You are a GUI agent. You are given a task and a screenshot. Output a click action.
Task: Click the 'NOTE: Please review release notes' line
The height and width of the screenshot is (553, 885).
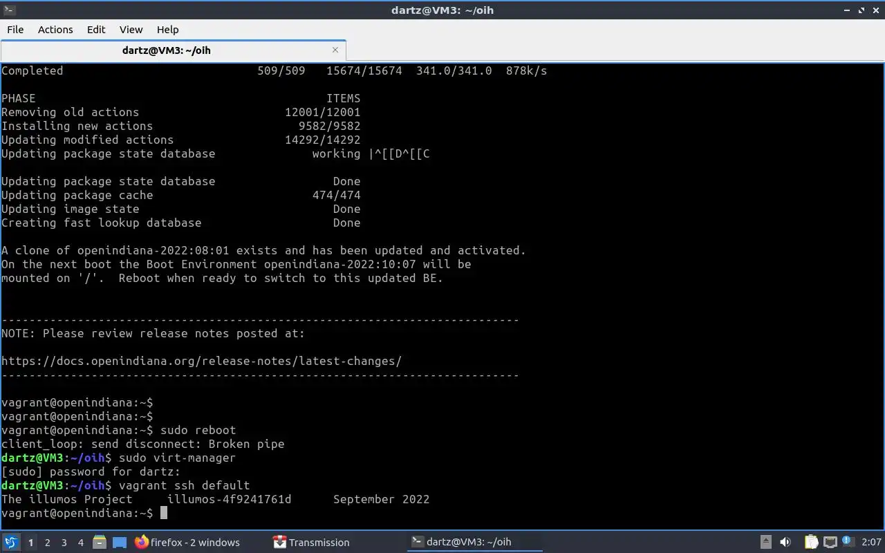point(153,333)
